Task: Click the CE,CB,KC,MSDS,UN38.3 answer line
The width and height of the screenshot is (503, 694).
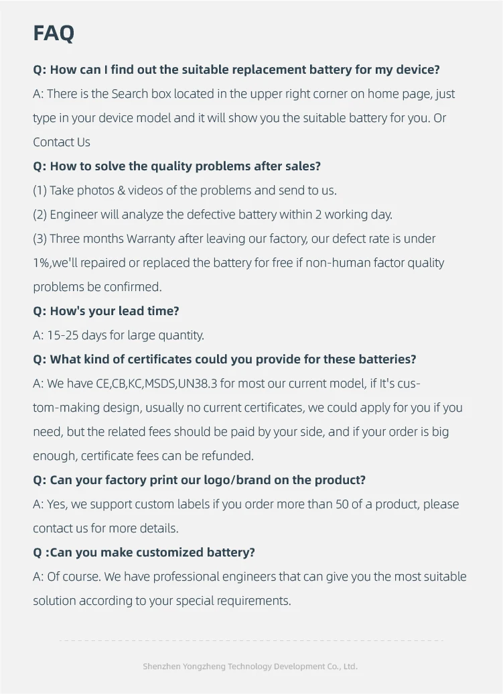Action: click(x=226, y=384)
